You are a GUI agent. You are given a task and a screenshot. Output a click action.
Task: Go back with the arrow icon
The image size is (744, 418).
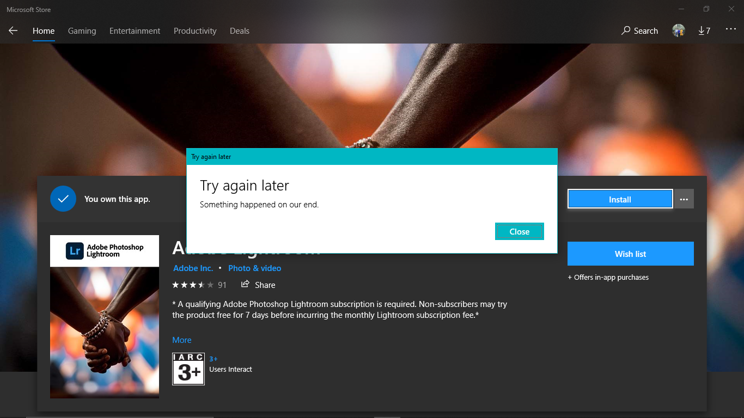tap(13, 31)
